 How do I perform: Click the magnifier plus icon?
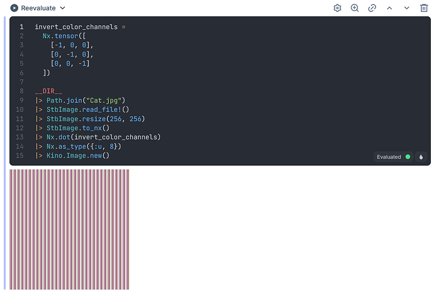coord(355,8)
